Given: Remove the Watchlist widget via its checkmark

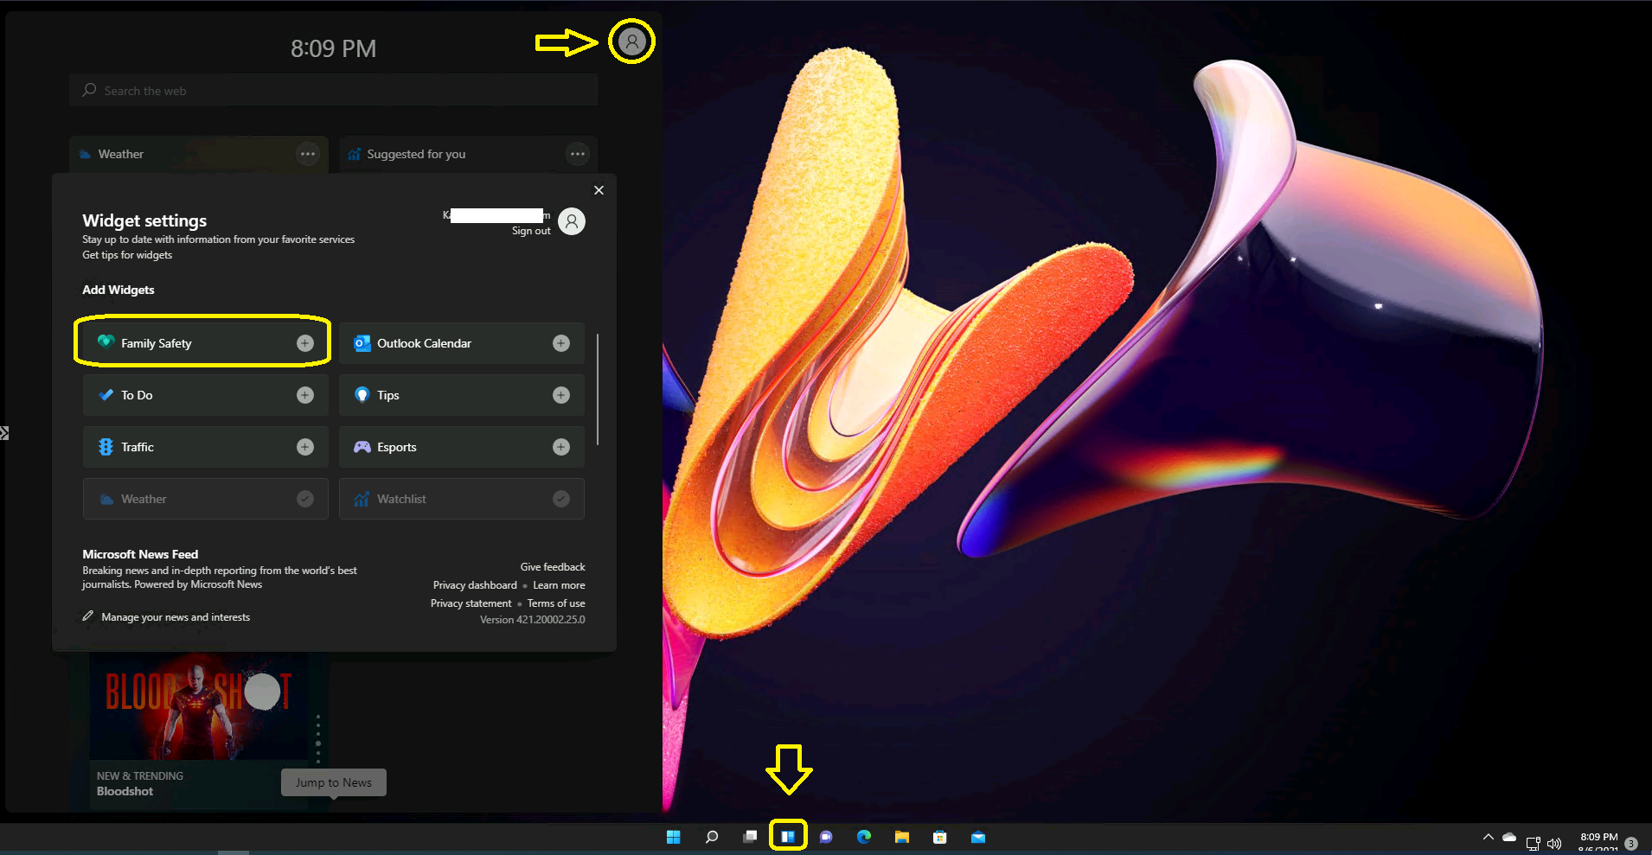Looking at the screenshot, I should point(560,498).
